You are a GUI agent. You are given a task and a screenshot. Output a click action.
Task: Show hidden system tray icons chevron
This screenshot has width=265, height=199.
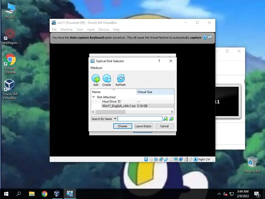[219, 194]
